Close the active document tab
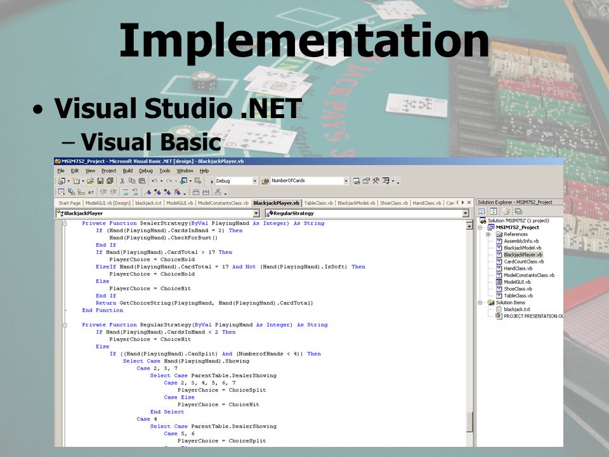This screenshot has width=609, height=457. 469,202
